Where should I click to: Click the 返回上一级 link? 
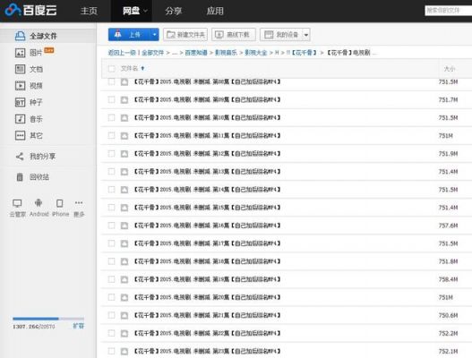pos(122,53)
